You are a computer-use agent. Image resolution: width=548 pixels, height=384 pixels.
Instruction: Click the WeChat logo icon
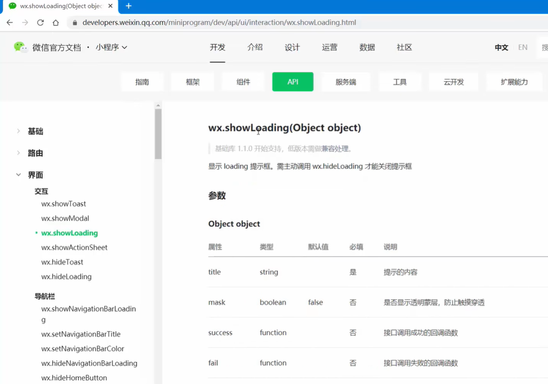pyautogui.click(x=20, y=47)
